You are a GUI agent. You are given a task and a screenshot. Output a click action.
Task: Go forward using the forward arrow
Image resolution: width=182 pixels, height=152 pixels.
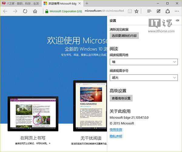15,11
